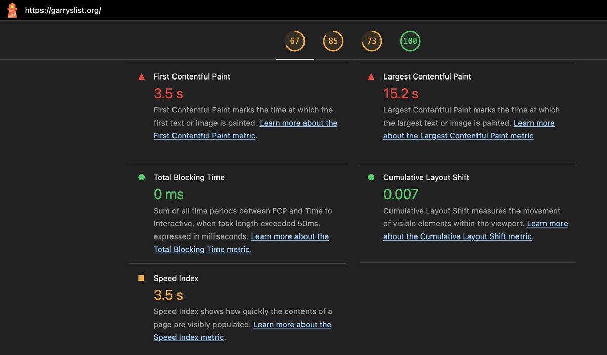
Task: Click the First Contentful Paint heading
Action: (192, 76)
